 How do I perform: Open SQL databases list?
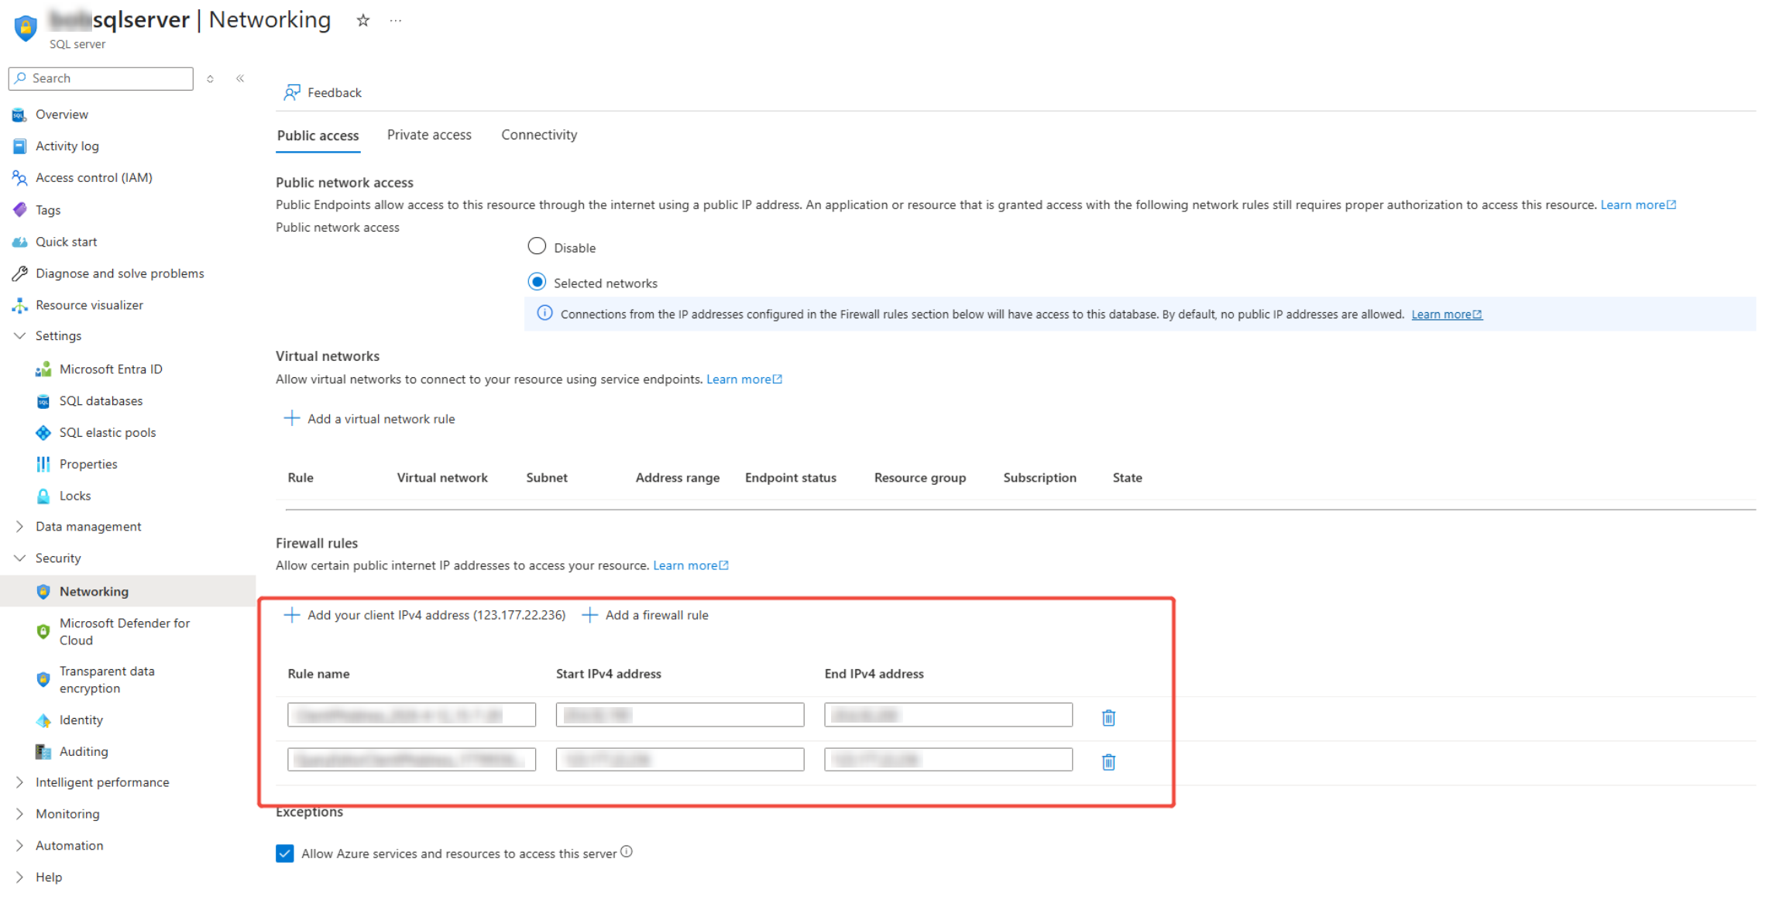(x=101, y=401)
